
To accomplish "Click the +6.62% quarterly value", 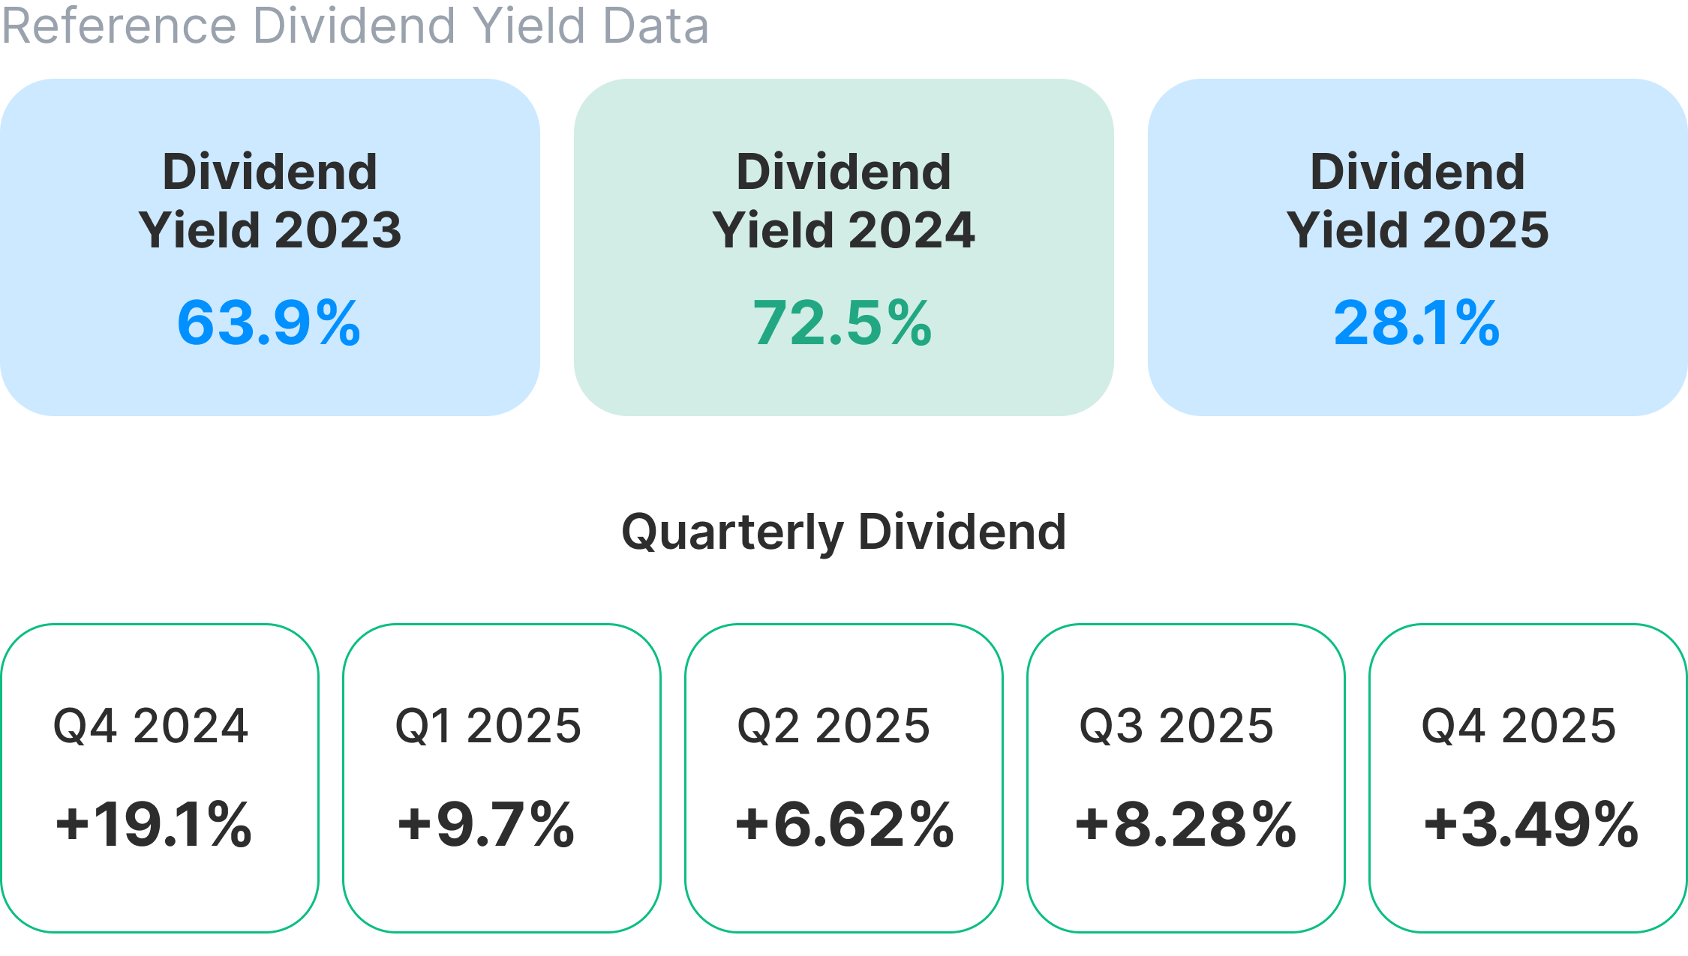I will (x=845, y=824).
